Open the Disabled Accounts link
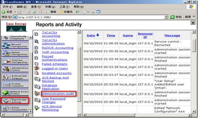 tap(57, 73)
